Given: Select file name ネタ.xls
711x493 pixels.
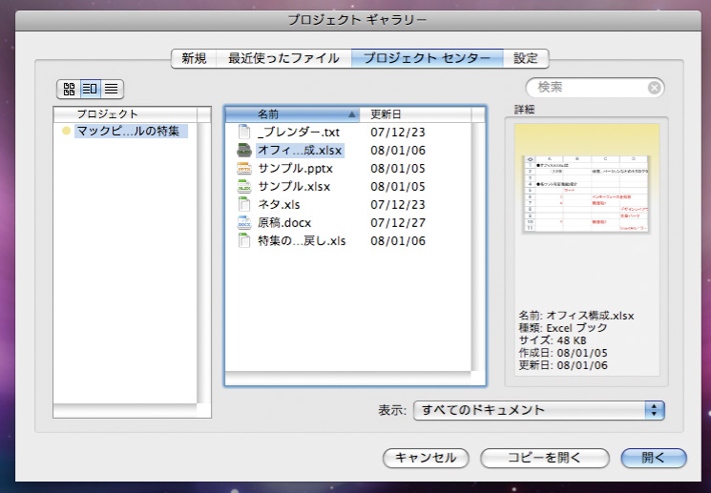Looking at the screenshot, I should point(279,205).
